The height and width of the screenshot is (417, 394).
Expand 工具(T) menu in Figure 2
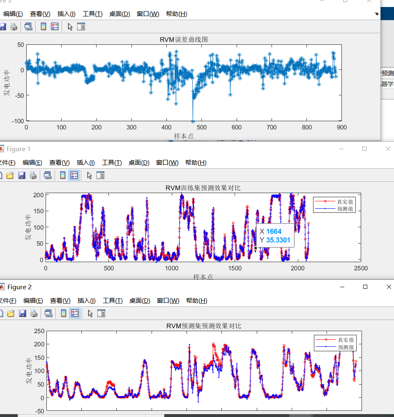tap(112, 300)
